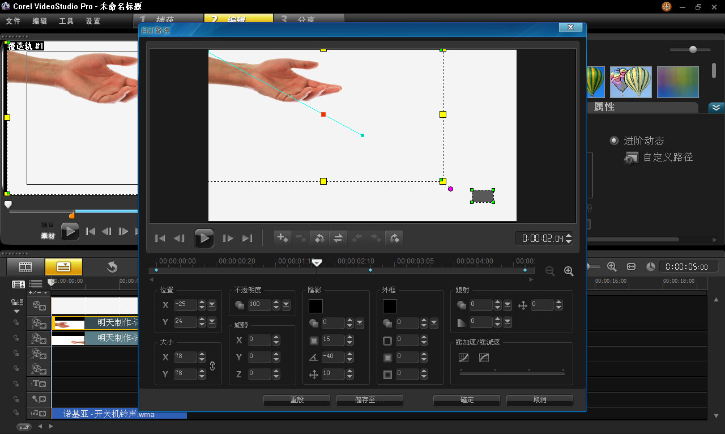This screenshot has height=434, width=725.
Task: Zoom out the path dialog timeline
Action: point(550,271)
